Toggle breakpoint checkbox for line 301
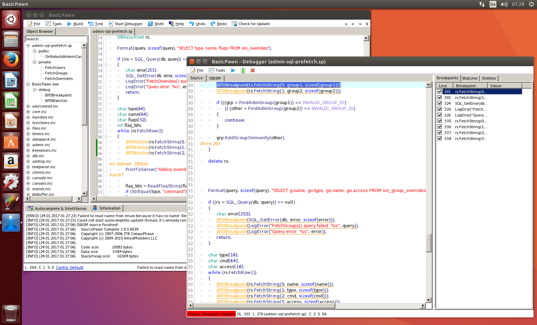 [x=440, y=92]
